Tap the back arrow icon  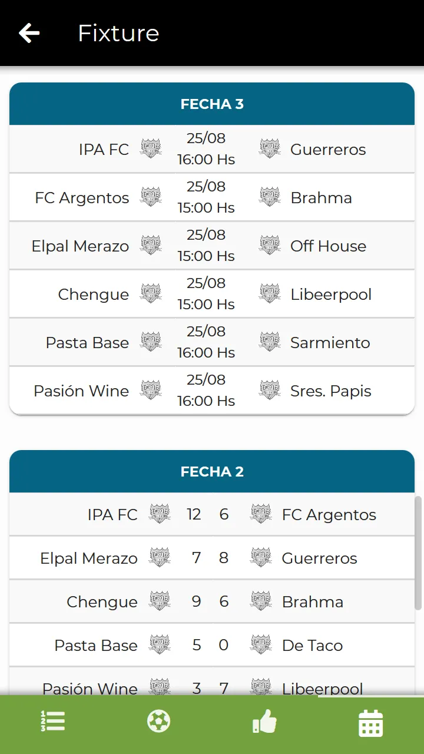click(29, 33)
